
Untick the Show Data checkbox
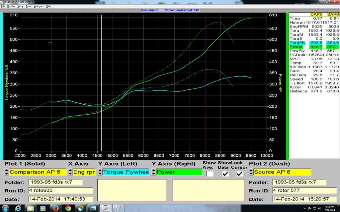click(x=225, y=174)
